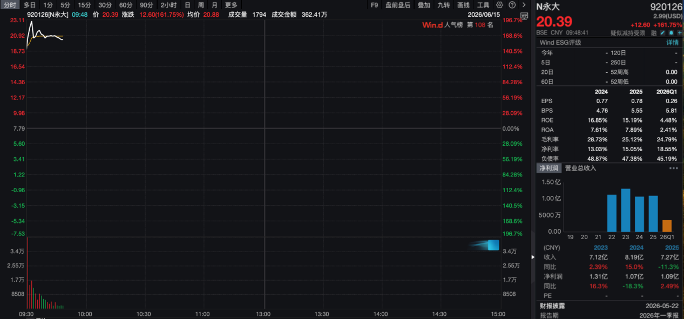
Task: Select the 净利润 net profit tab
Action: (548, 168)
